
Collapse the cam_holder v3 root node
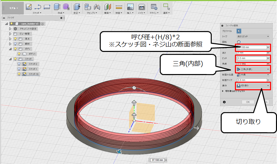pyautogui.click(x=7, y=23)
